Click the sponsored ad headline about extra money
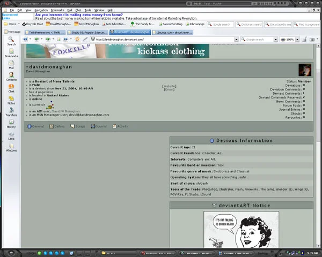322x257 pixels. (x=79, y=15)
